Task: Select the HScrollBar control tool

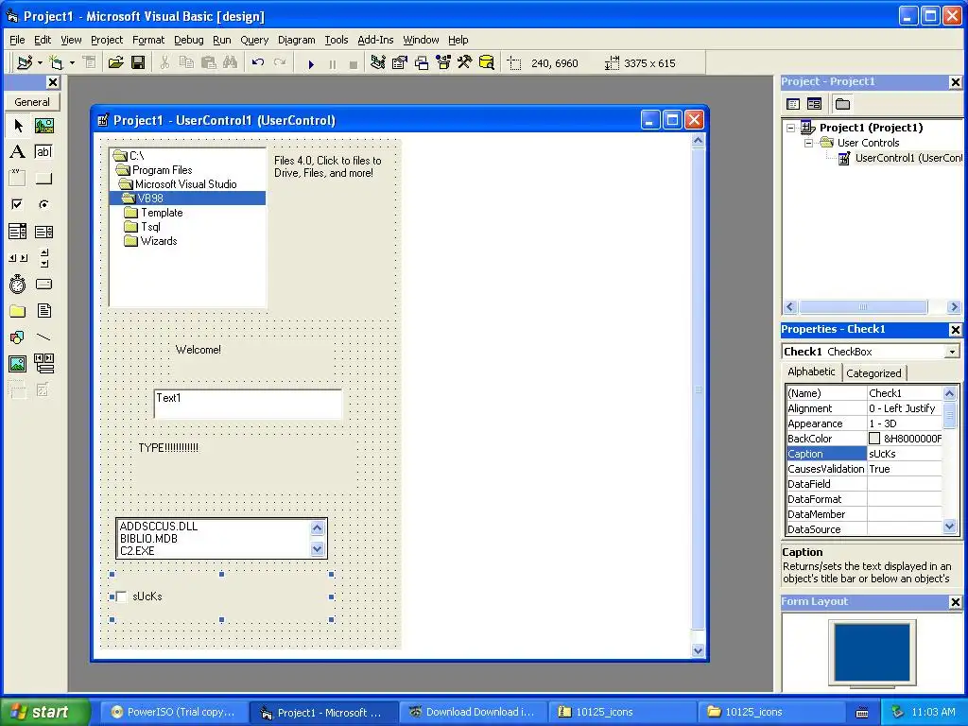Action: (18, 258)
